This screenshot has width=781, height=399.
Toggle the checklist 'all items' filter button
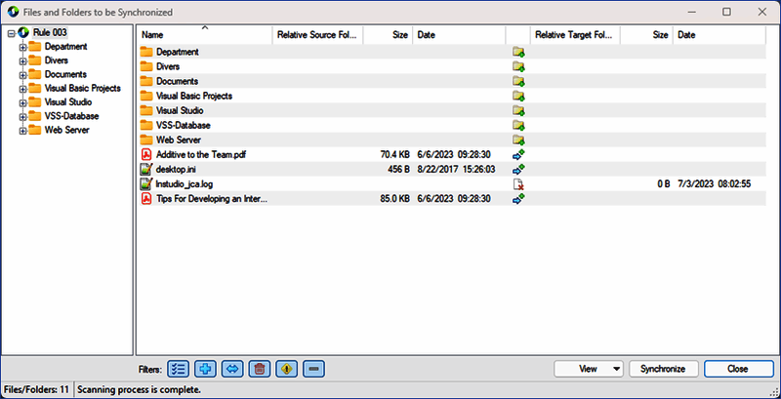(178, 369)
